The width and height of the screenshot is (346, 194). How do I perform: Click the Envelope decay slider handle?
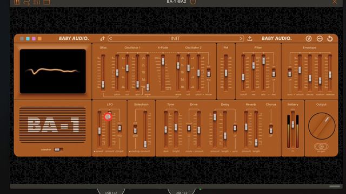310,78
